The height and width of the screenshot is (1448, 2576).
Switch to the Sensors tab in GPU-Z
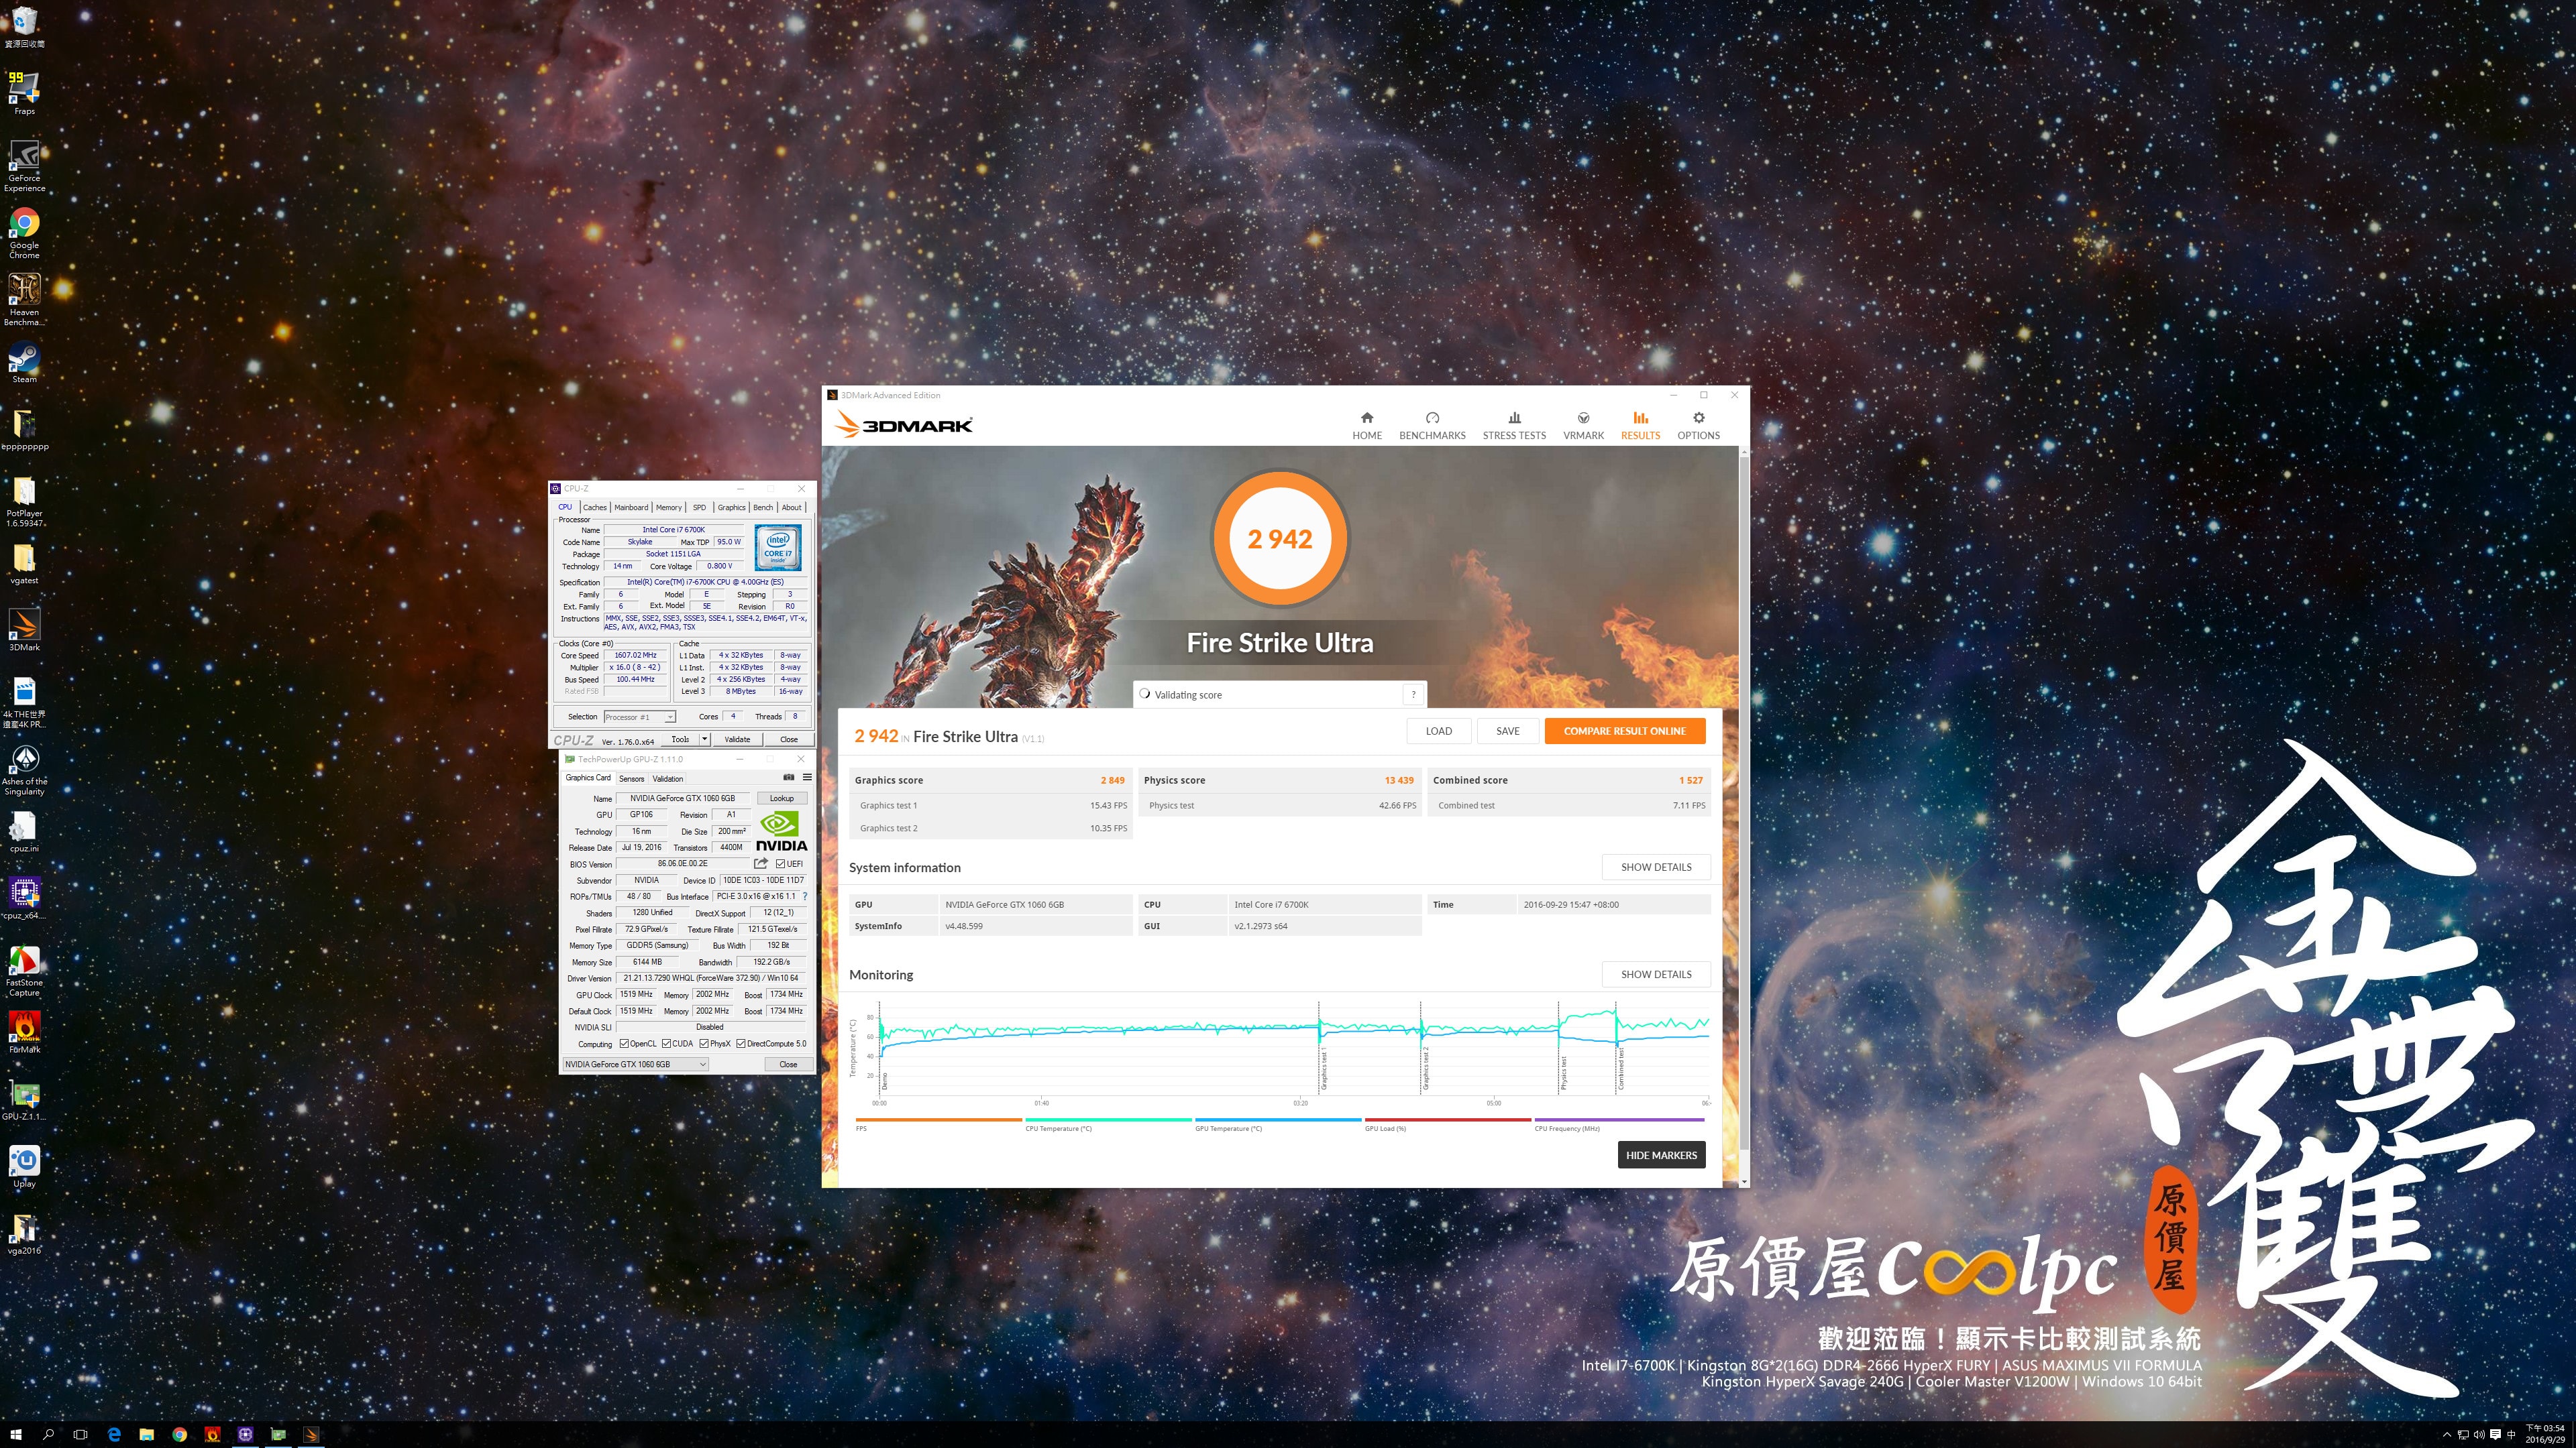[631, 778]
